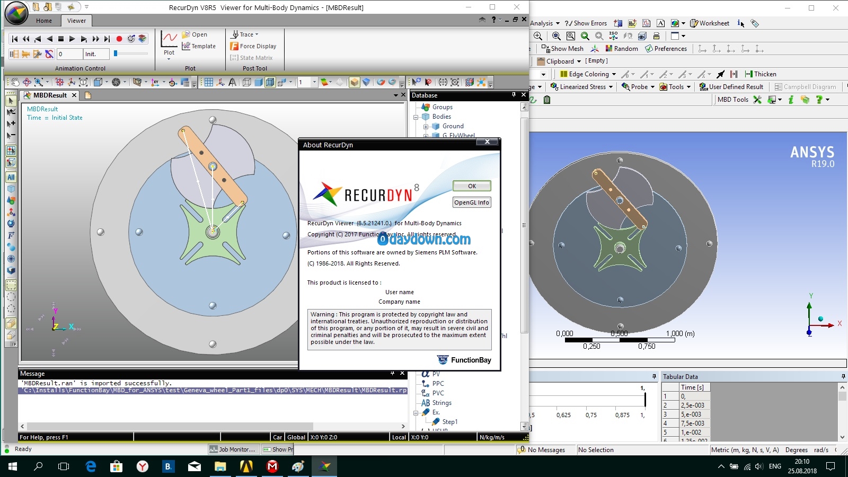The image size is (848, 477).
Task: Click the frame number input field
Action: [70, 54]
